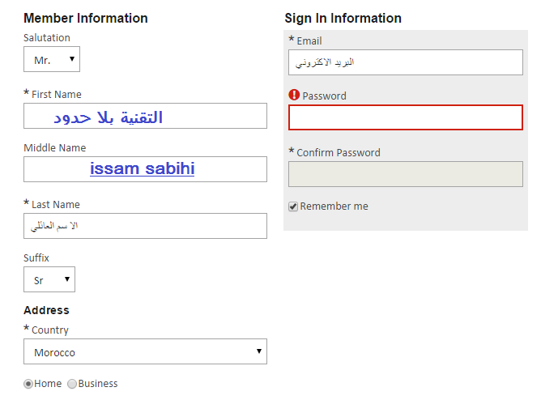This screenshot has width=541, height=400.
Task: Expand the Suffix dropdown showing Sr
Action: [49, 279]
